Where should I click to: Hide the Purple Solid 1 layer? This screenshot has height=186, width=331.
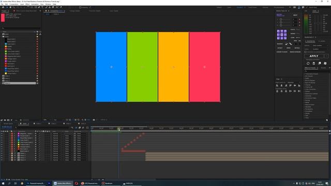[2, 136]
